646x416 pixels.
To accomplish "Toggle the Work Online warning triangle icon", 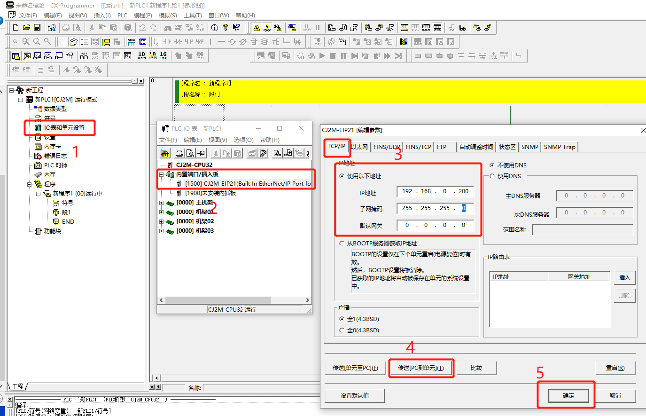I will tap(257, 28).
